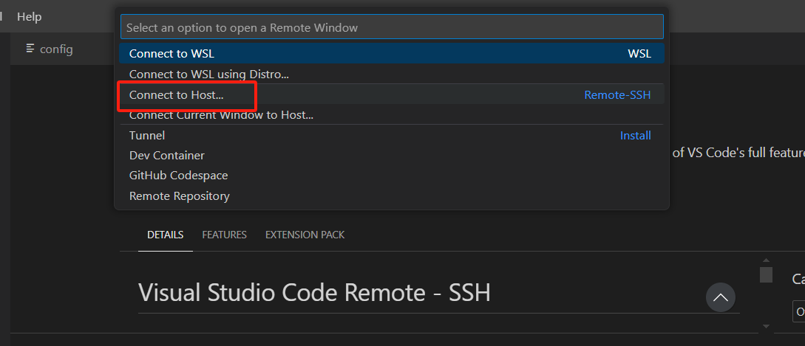
Task: Select Connect to Host option
Action: coord(392,95)
